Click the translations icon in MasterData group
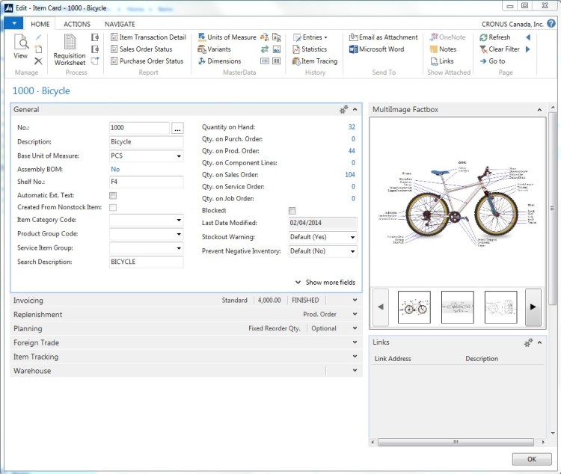This screenshot has width=561, height=474. tap(277, 37)
